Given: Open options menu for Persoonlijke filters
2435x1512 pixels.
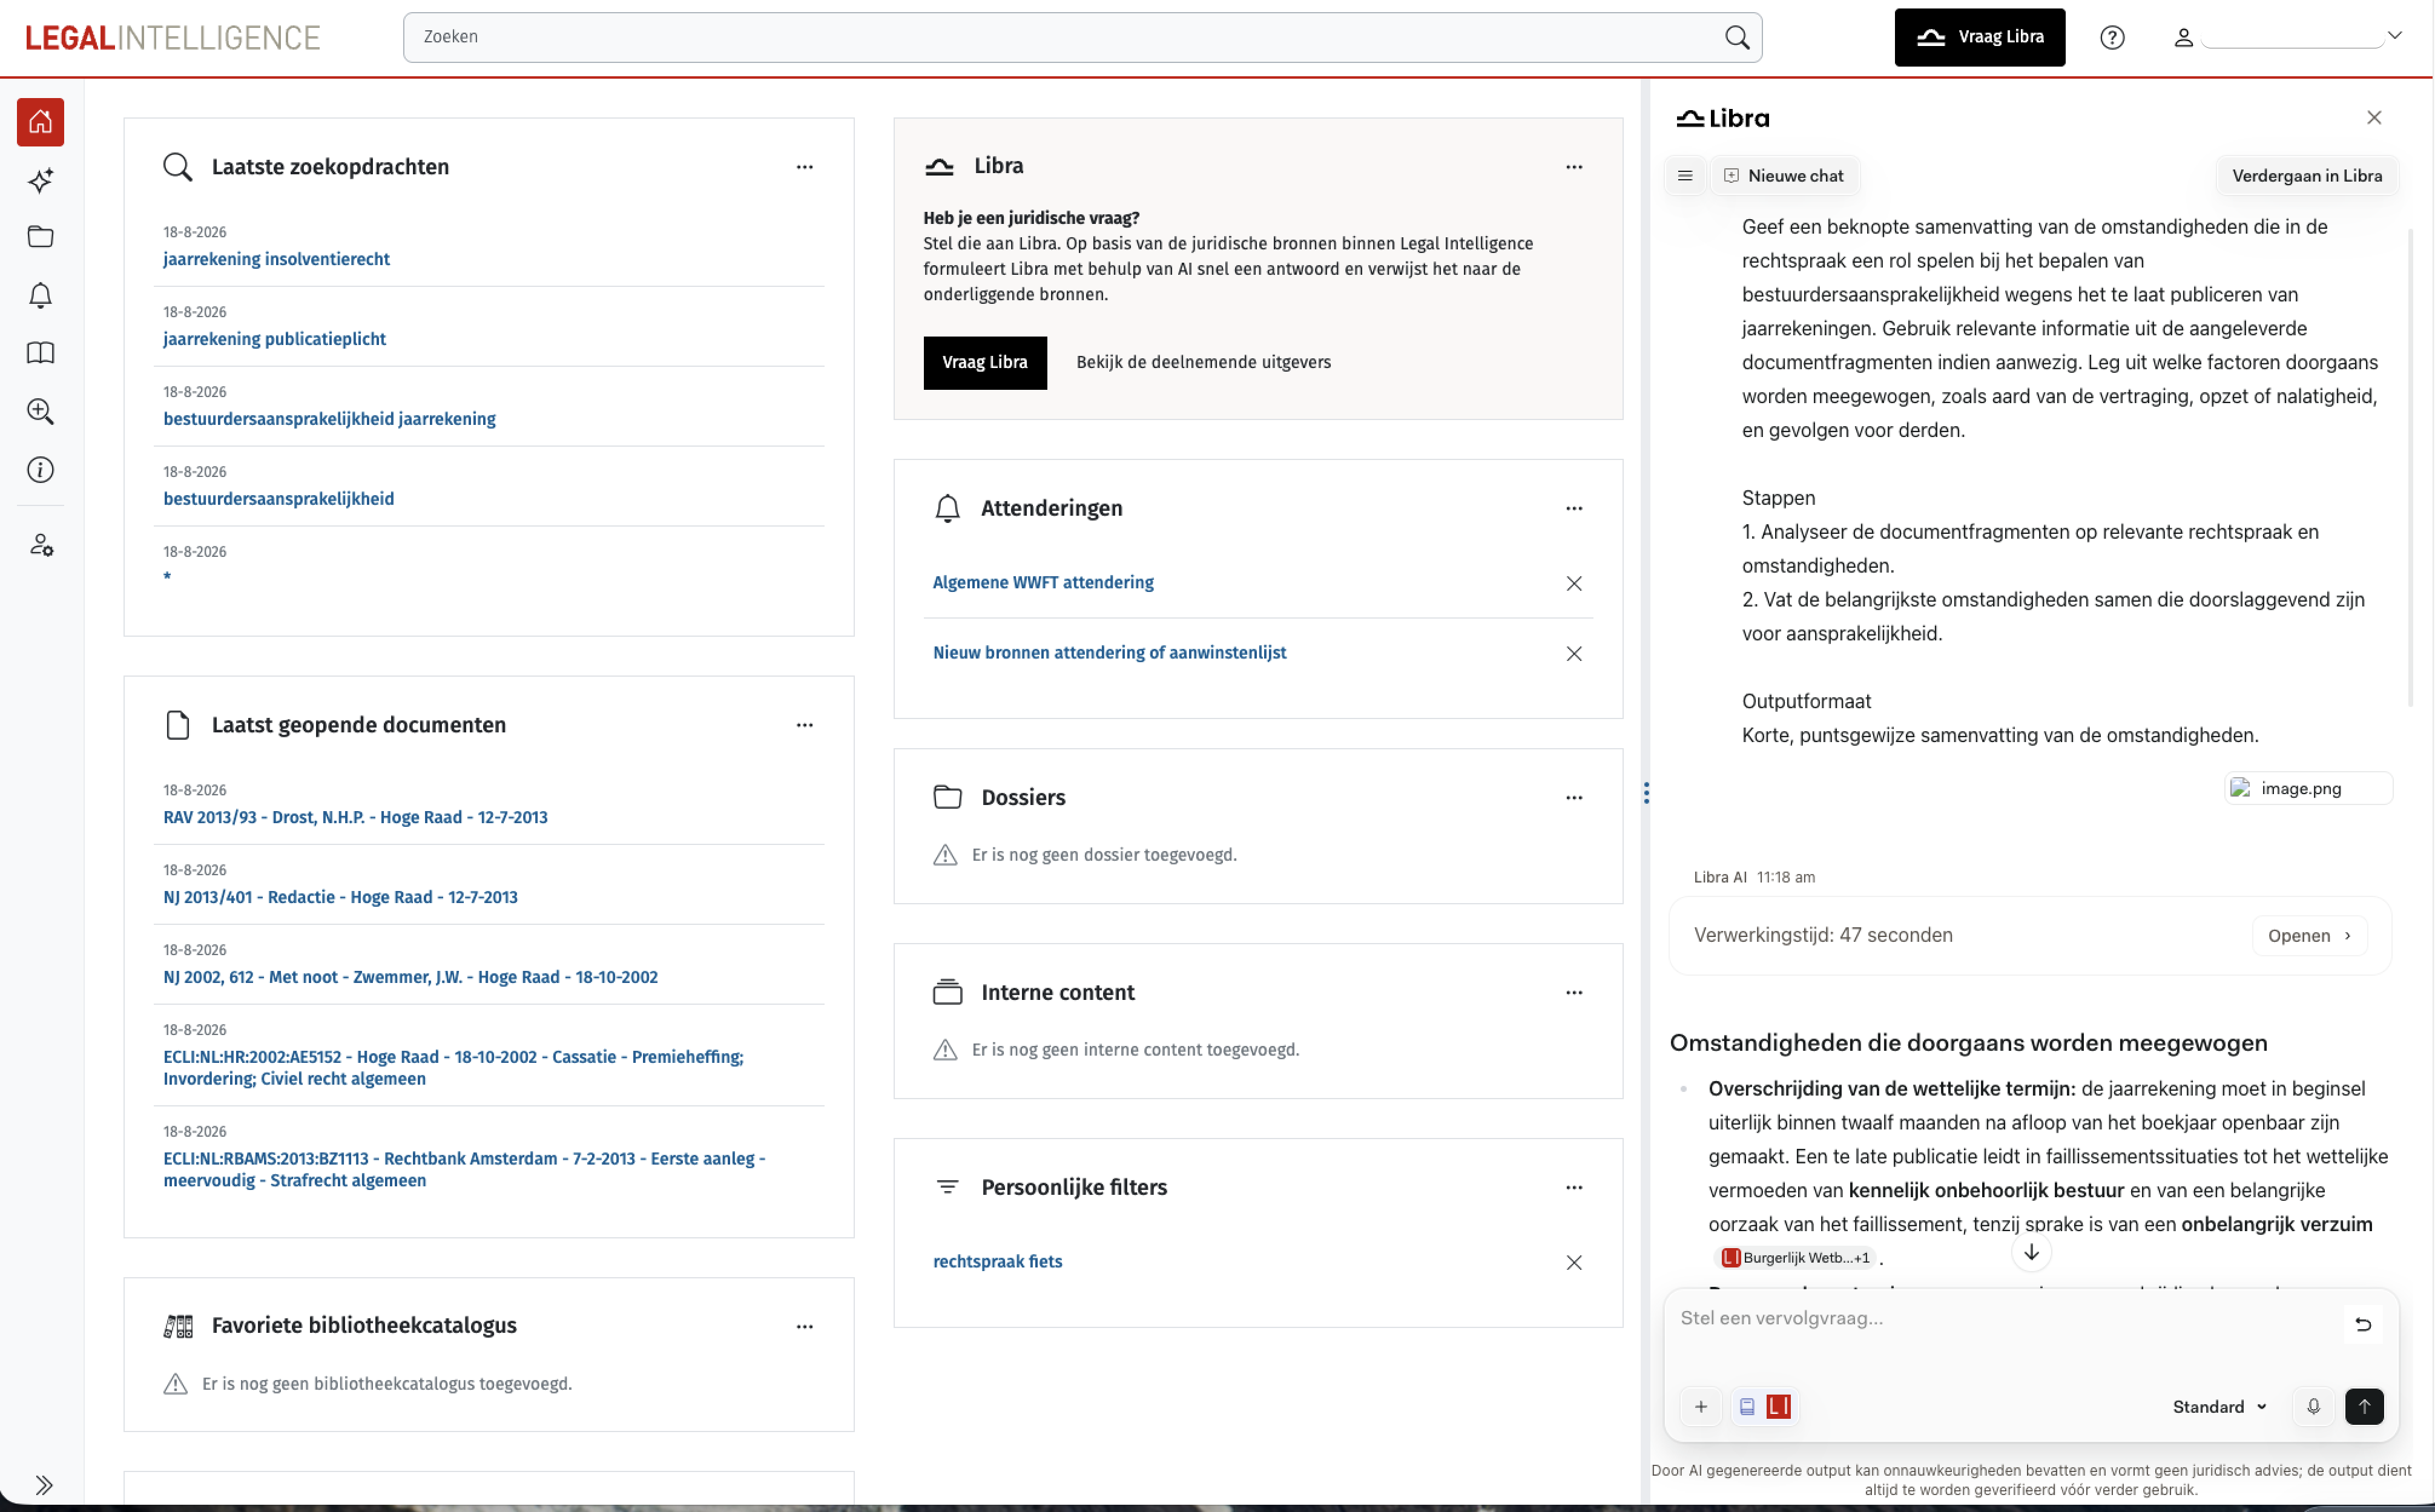Looking at the screenshot, I should (x=1573, y=1187).
